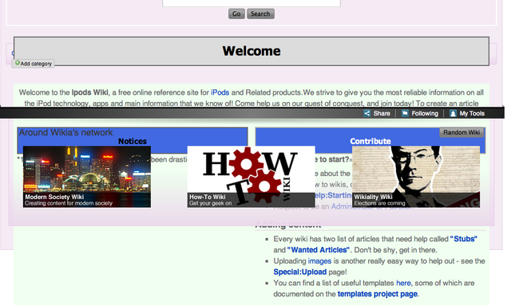The height and width of the screenshot is (305, 511).
Task: Click the images link
Action: [319, 261]
